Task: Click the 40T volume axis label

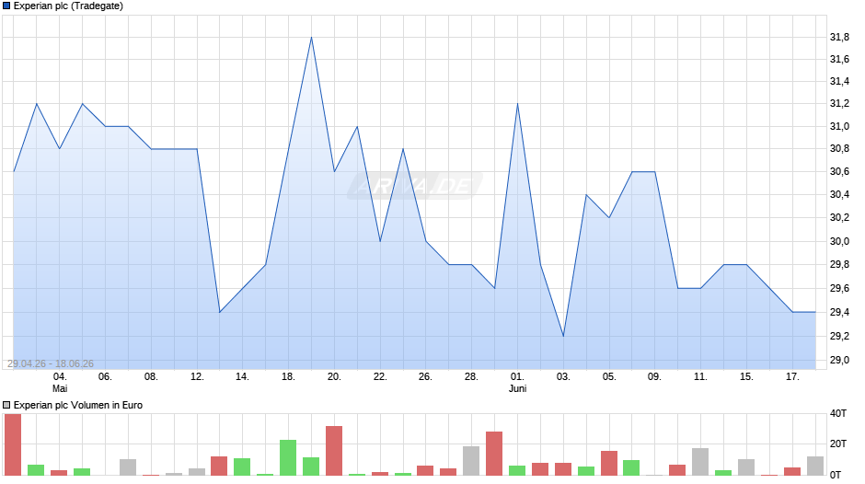Action: 838,413
